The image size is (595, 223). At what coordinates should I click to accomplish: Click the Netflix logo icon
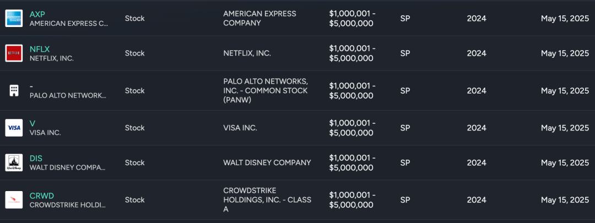[x=14, y=53]
